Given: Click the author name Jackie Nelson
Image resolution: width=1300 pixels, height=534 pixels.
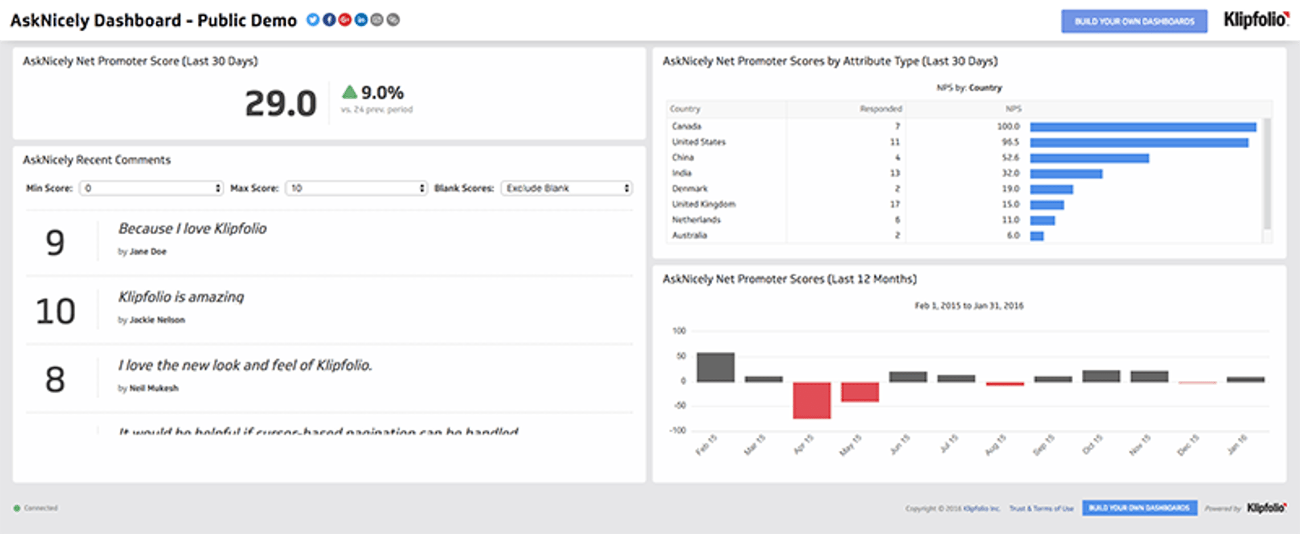Looking at the screenshot, I should 157,320.
